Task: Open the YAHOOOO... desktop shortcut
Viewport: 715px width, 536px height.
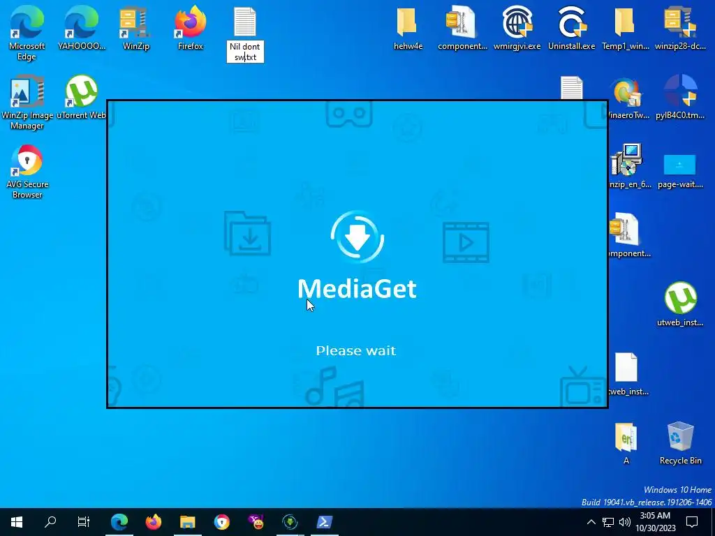Action: (82, 28)
